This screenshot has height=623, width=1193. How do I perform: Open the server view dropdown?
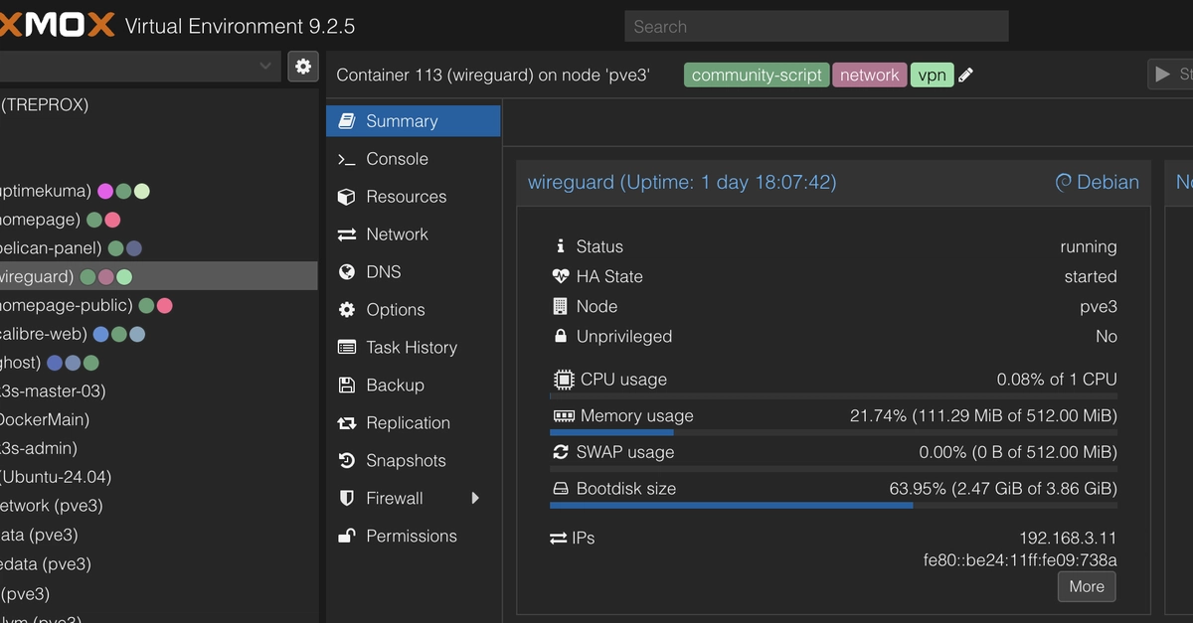(140, 67)
